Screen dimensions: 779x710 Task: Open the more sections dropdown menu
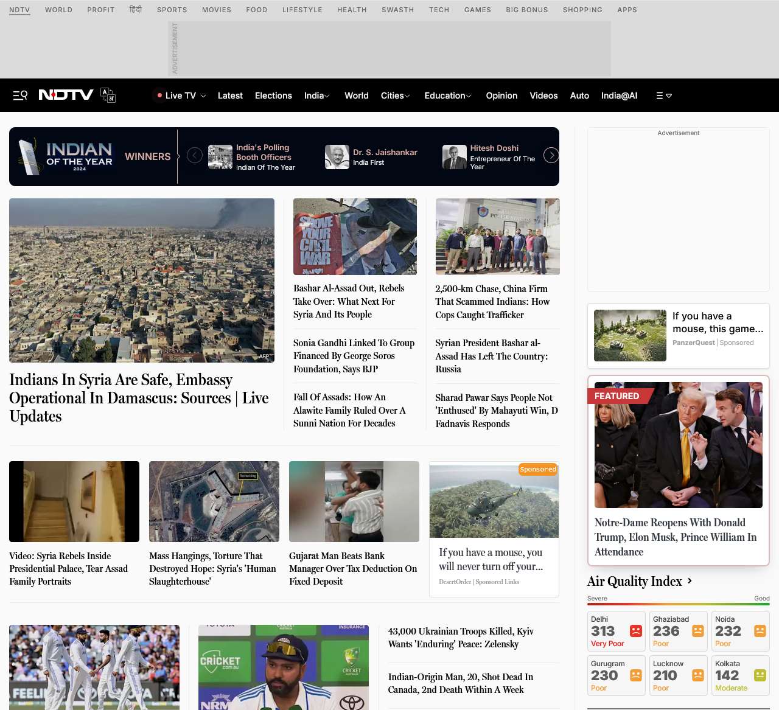(x=664, y=96)
